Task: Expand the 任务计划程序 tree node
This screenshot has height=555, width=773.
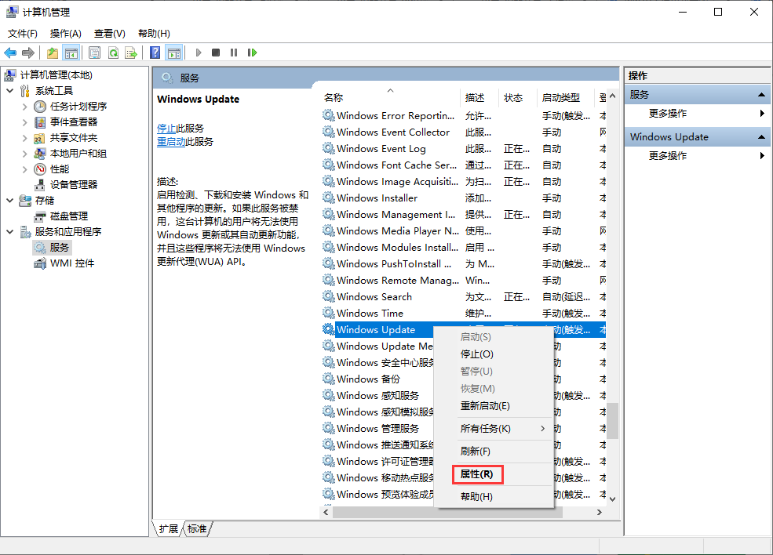Action: tap(25, 106)
